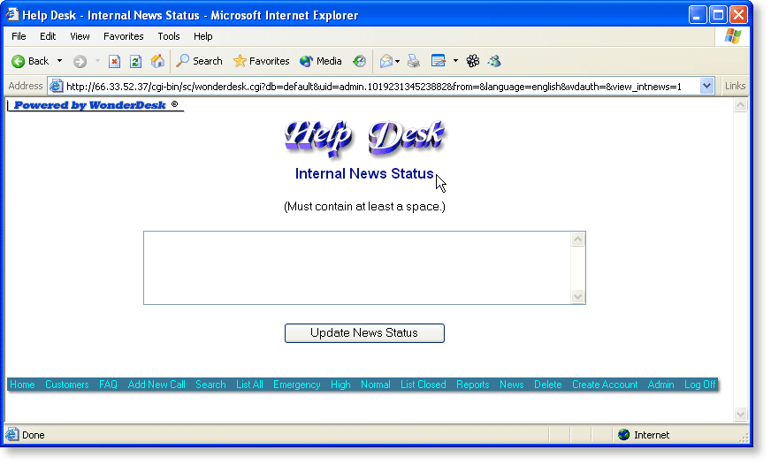Click text area scroll down arrow
The image size is (771, 465).
(577, 296)
